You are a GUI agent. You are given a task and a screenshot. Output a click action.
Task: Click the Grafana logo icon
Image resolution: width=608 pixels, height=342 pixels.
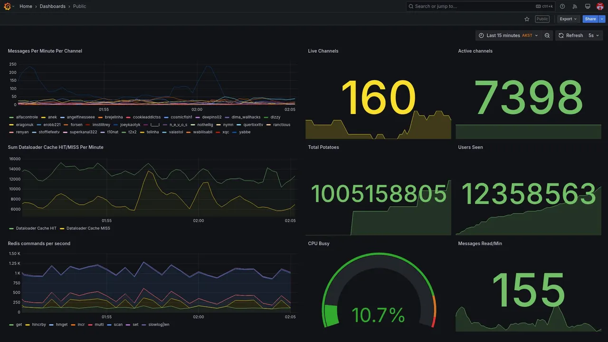7,6
